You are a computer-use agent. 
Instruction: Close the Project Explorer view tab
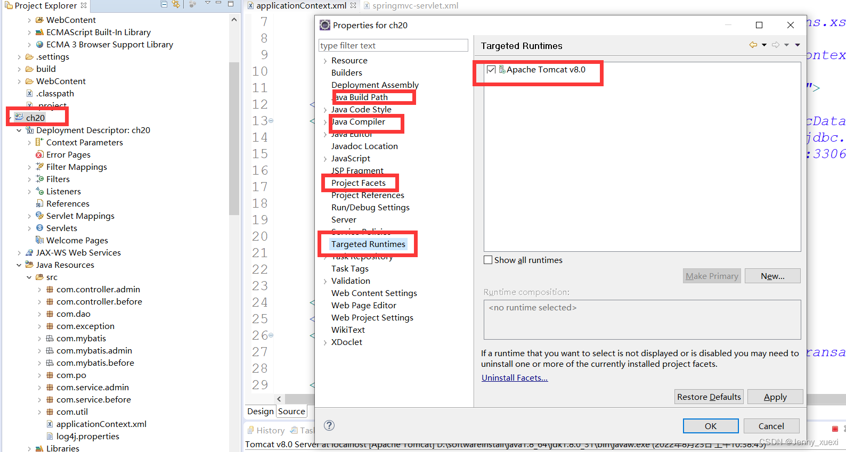point(84,5)
